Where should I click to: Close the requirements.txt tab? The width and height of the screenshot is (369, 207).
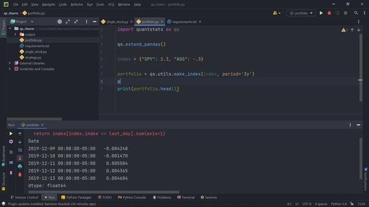pos(200,22)
